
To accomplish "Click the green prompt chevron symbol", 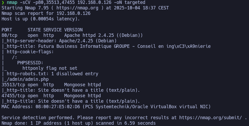I will (x=3, y=2).
